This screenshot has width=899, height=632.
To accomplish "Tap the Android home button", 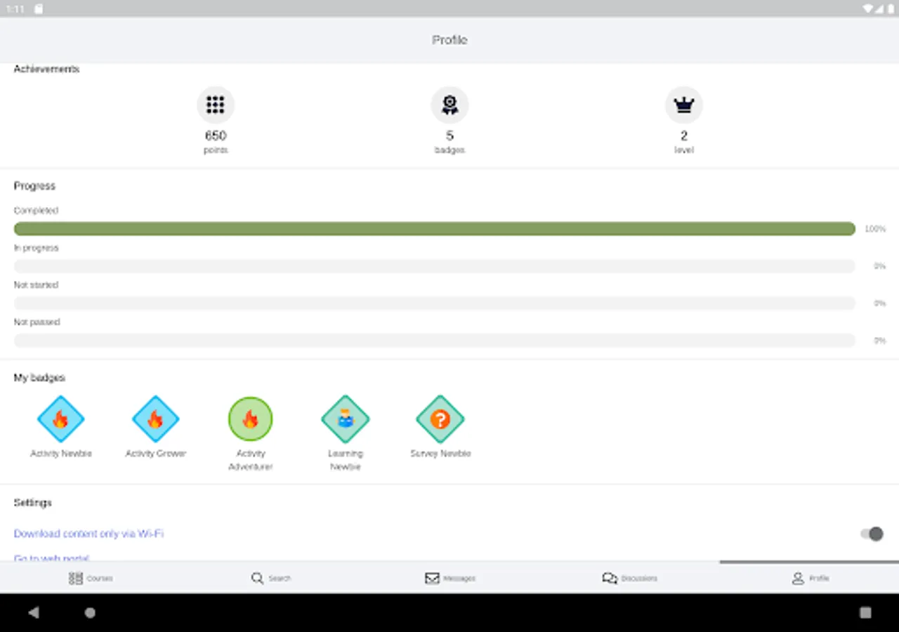I will click(x=90, y=612).
